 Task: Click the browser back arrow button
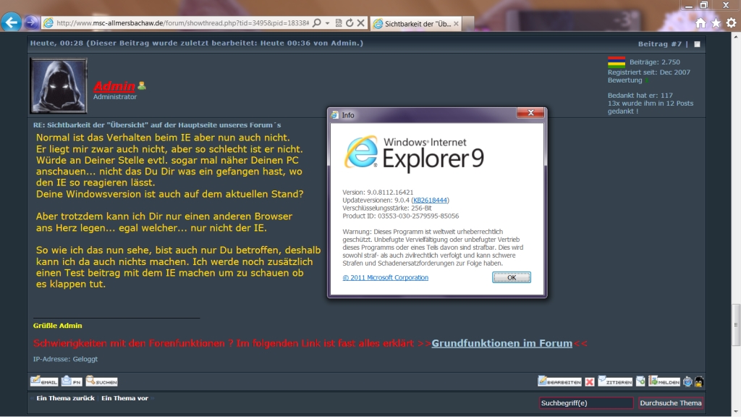coord(11,22)
